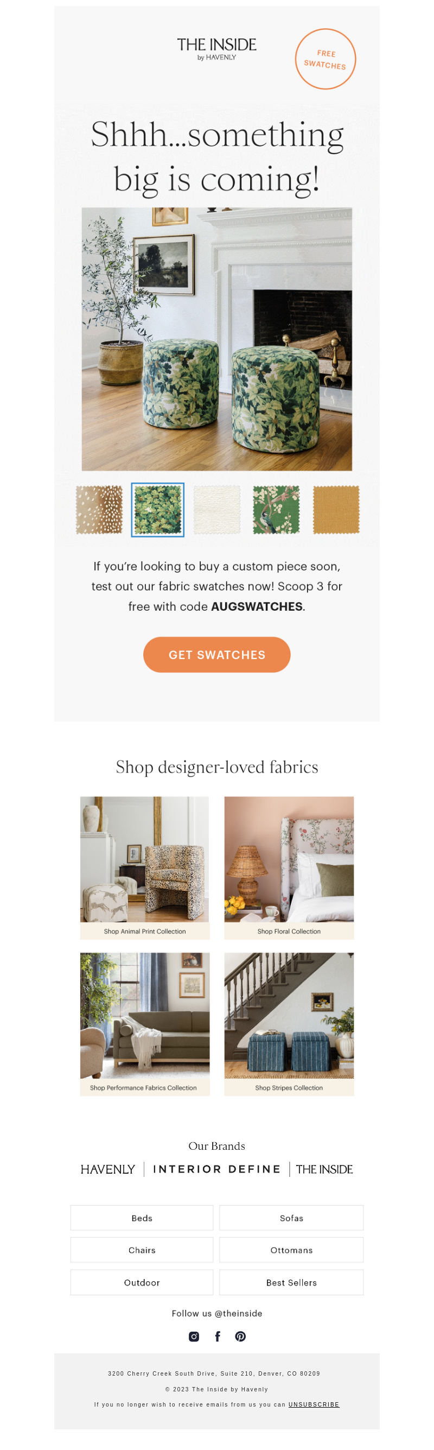The image size is (434, 1450).
Task: Open Shop Animal Print Collection tile
Action: click(x=145, y=868)
